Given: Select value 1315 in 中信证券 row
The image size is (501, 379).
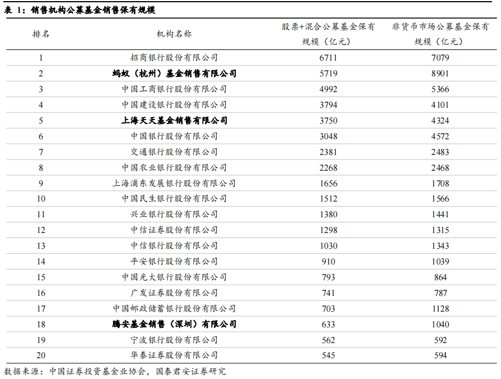Looking at the screenshot, I should 440,230.
